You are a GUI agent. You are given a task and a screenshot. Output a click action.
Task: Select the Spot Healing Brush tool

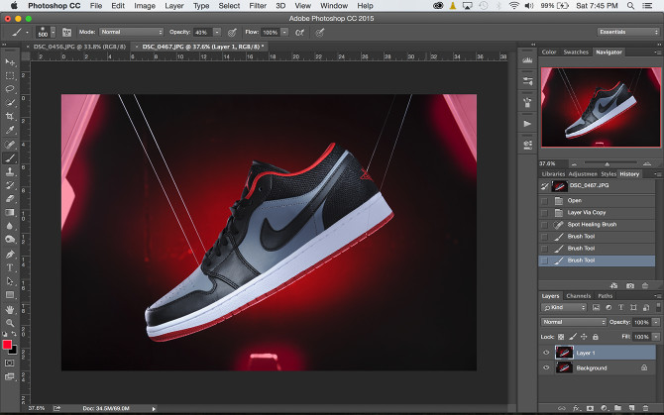[10, 145]
